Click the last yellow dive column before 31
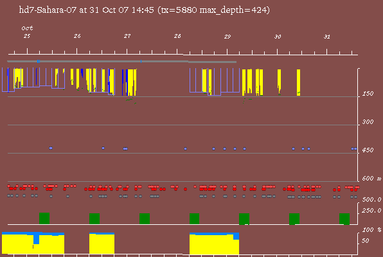Screen dimensions: 383x257 [298, 83]
